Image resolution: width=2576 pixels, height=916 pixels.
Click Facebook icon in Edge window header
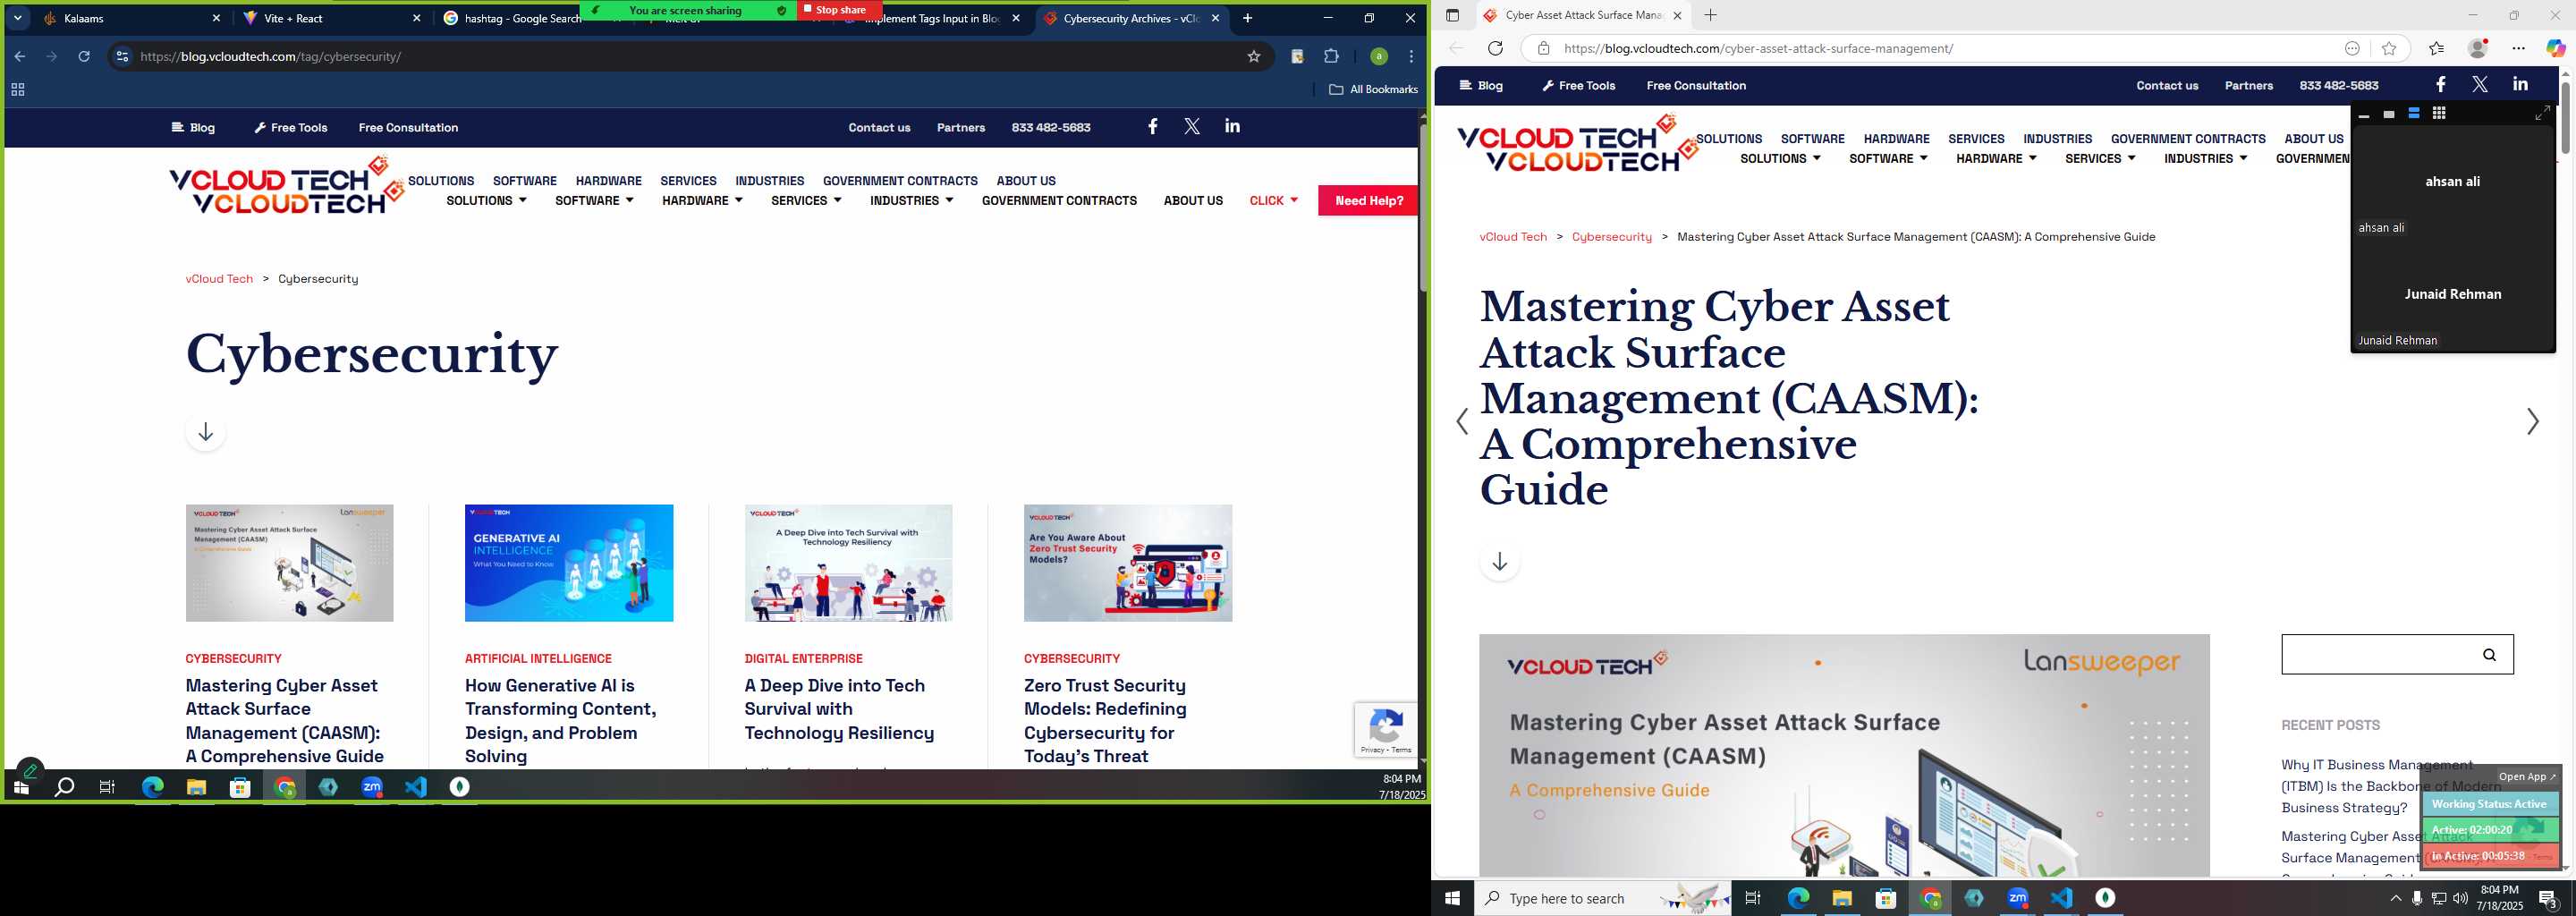pos(2440,85)
